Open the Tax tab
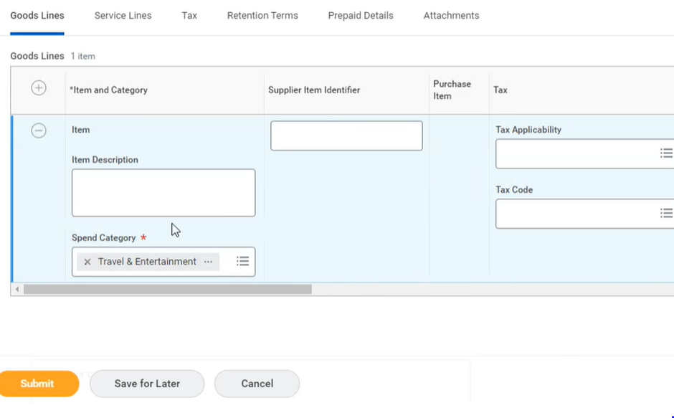The height and width of the screenshot is (418, 674). (189, 16)
